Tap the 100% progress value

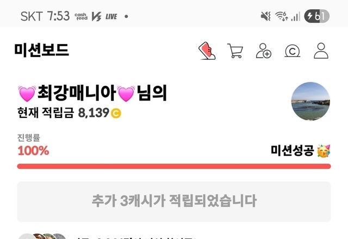[x=33, y=151]
